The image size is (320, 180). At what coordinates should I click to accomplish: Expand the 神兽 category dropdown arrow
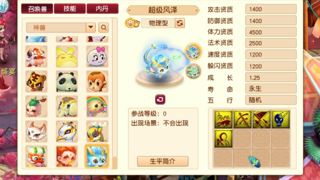tap(91, 27)
